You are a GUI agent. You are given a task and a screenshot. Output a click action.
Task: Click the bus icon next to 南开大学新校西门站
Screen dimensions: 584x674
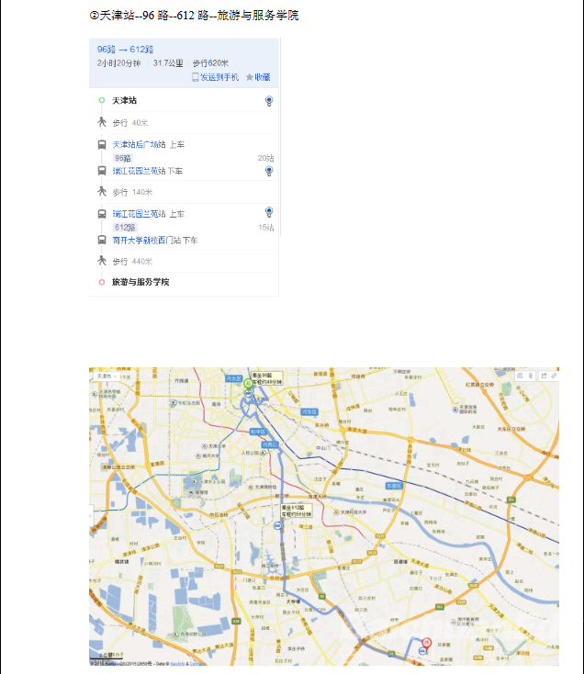pyautogui.click(x=102, y=240)
